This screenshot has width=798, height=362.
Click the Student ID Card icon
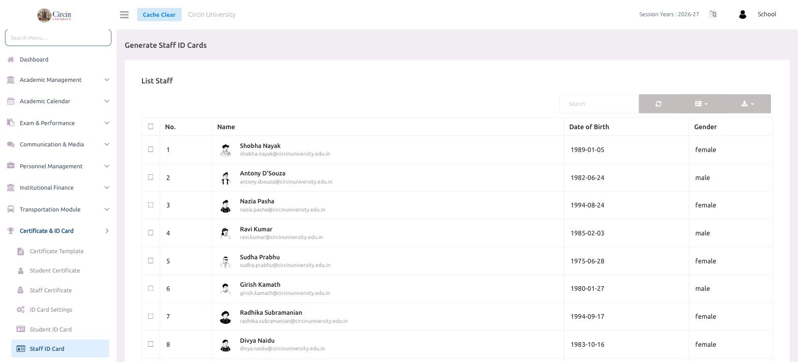click(20, 329)
